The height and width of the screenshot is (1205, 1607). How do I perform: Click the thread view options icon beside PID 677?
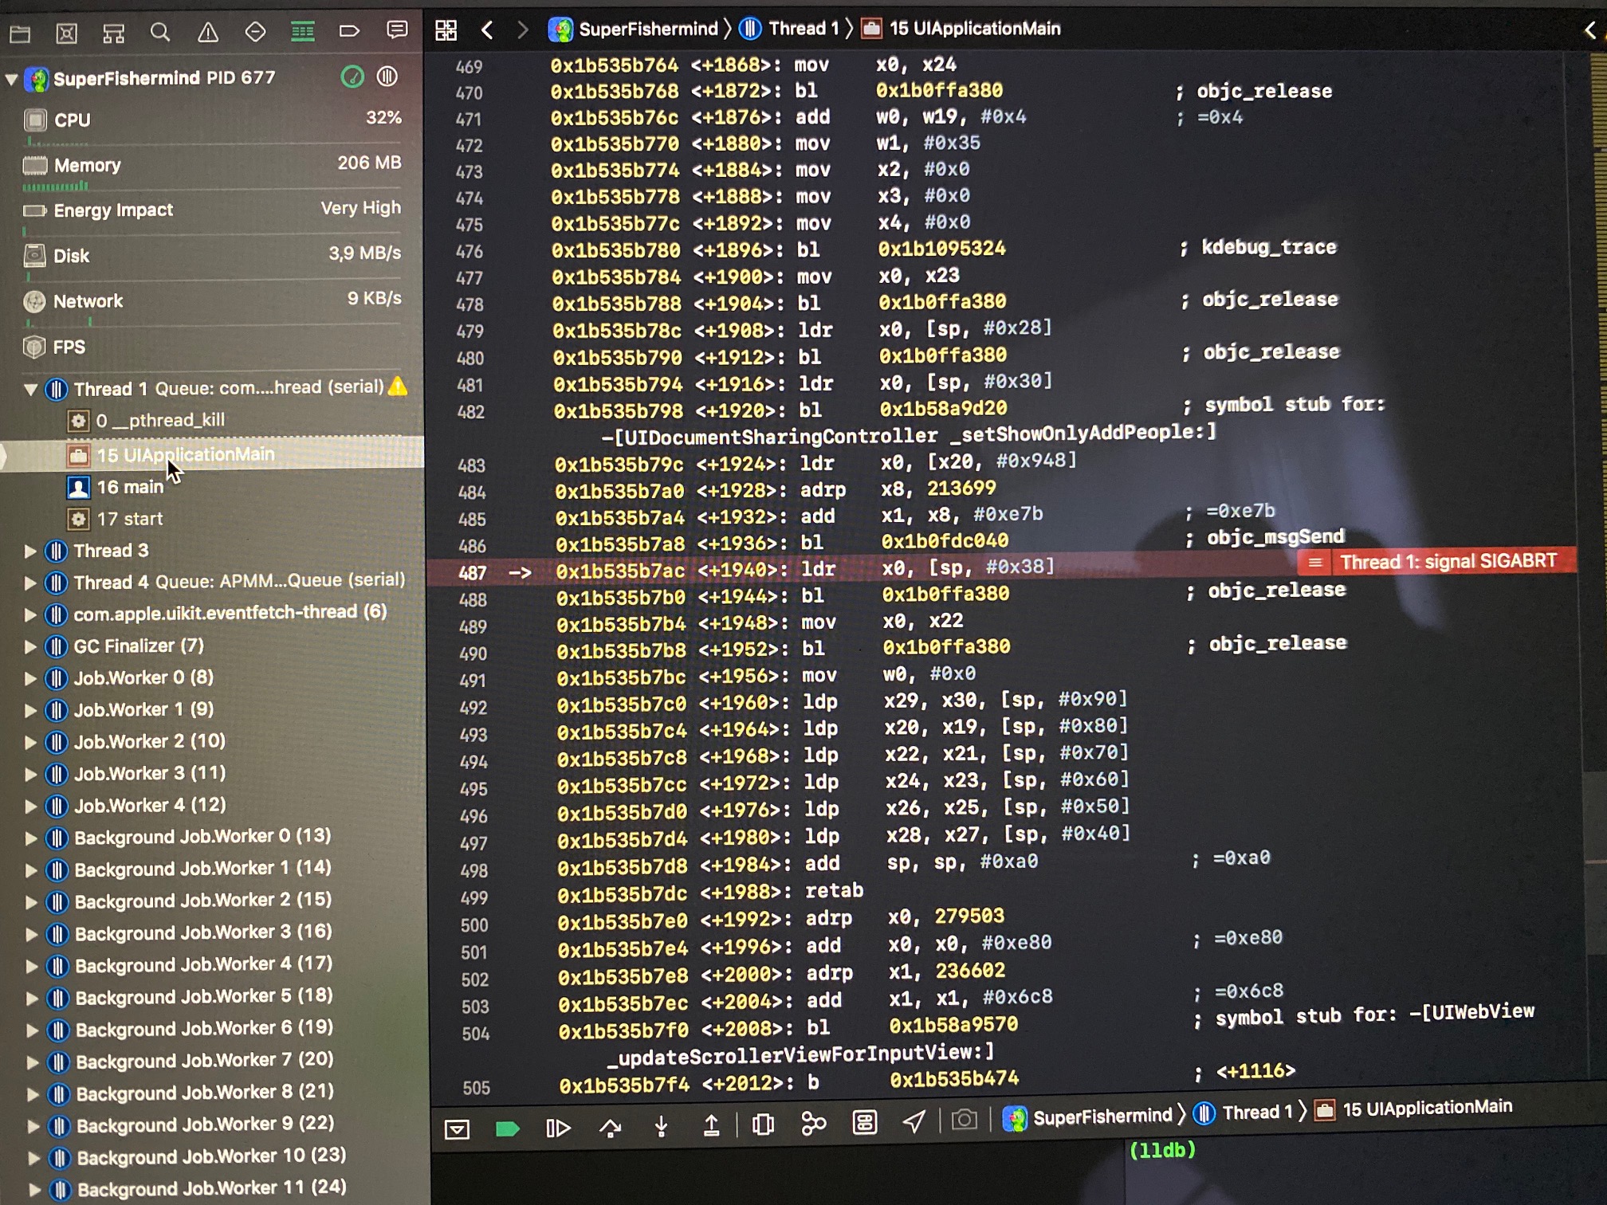point(387,77)
